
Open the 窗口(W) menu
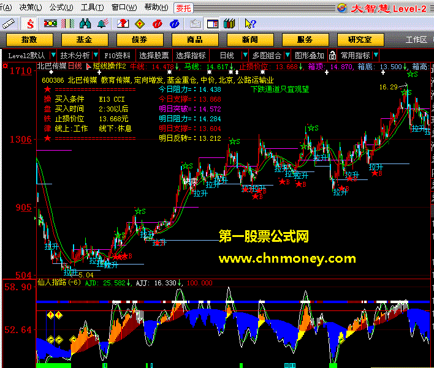tap(124, 7)
